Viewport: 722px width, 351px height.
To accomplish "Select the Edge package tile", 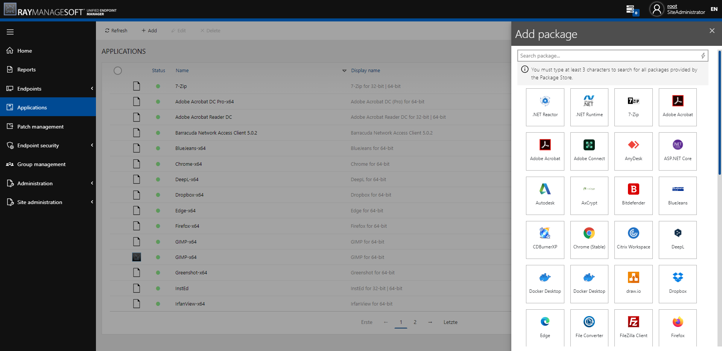I will click(545, 328).
